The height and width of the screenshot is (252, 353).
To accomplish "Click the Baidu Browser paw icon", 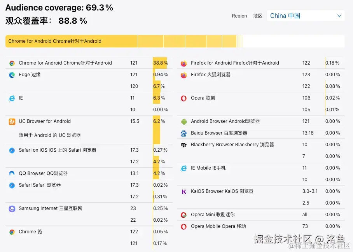I will [x=184, y=133].
